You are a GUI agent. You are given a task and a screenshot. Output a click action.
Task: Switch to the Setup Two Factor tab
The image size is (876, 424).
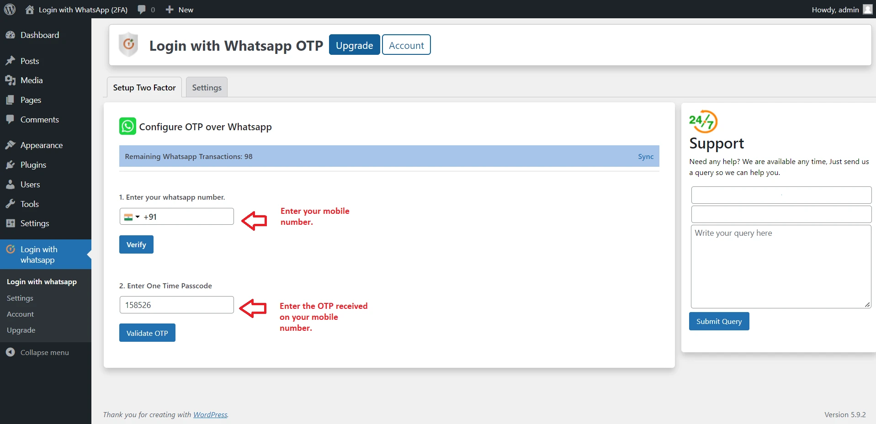[144, 87]
